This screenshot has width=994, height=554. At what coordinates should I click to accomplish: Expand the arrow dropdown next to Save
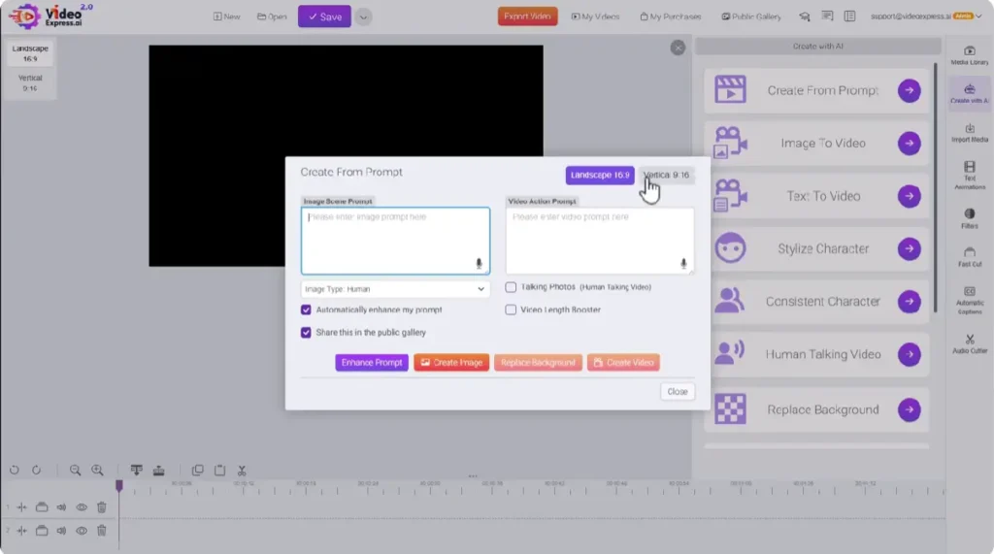pyautogui.click(x=363, y=16)
